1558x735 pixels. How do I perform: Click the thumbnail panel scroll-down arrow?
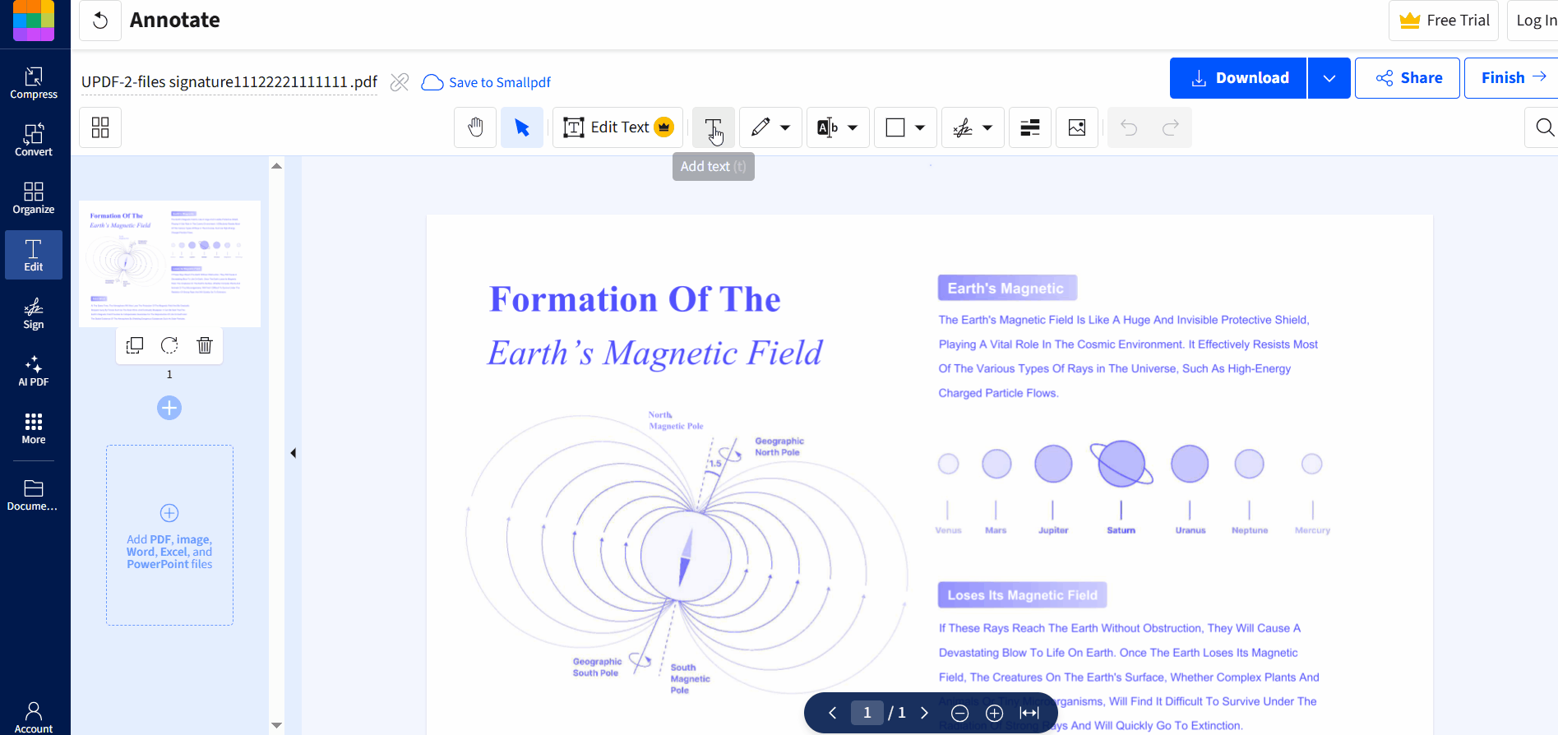point(277,725)
